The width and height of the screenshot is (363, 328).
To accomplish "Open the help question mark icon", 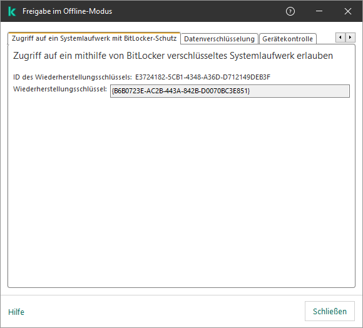I will [x=290, y=11].
